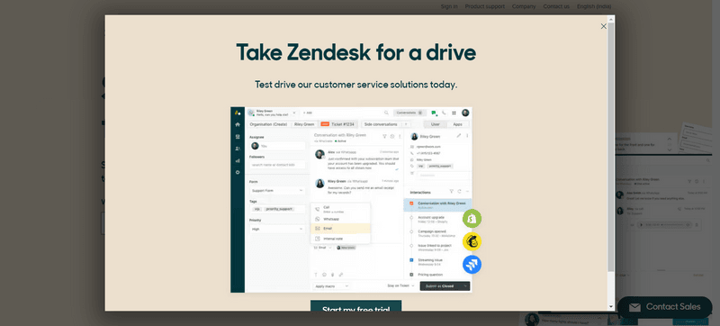Choose Email in the channel menu
This screenshot has width=720, height=326.
[340, 228]
